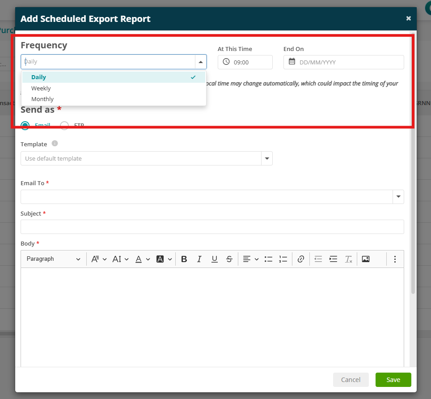Increase indent in body editor
The image size is (431, 399).
pyautogui.click(x=333, y=259)
